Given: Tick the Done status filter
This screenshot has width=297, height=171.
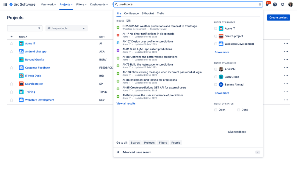Looking at the screenshot, I should point(238,110).
